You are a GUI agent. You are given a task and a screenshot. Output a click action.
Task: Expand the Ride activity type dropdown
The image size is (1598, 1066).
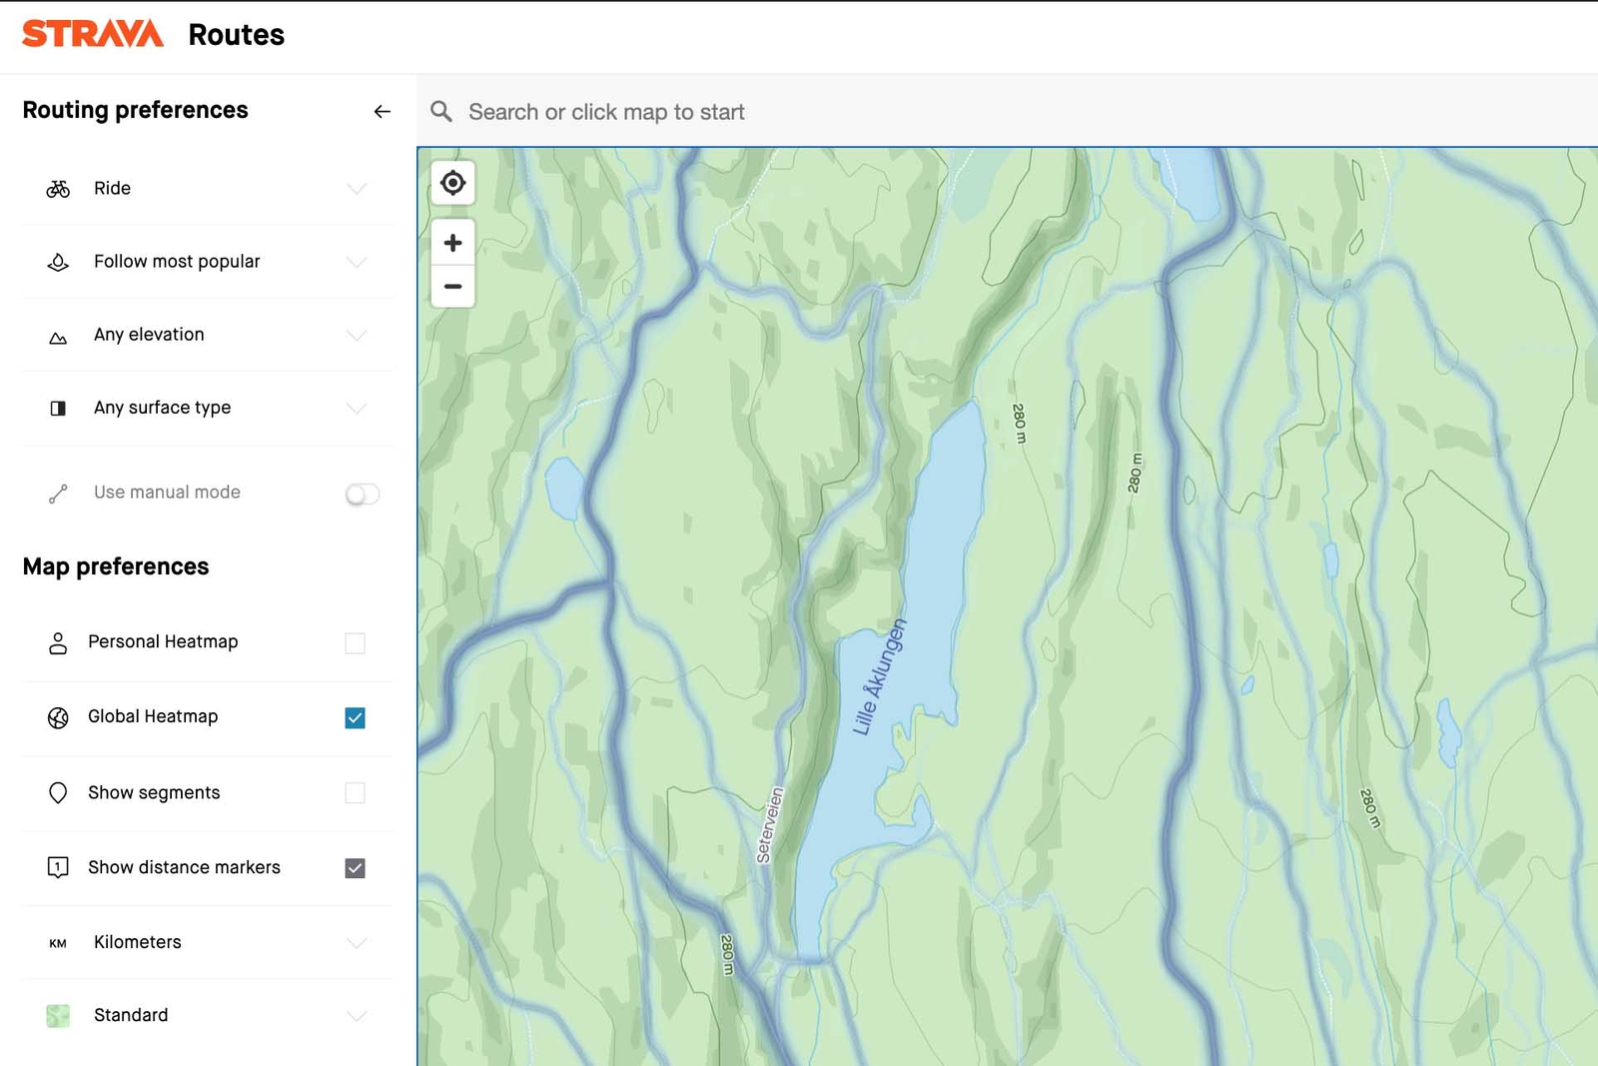[x=357, y=189]
